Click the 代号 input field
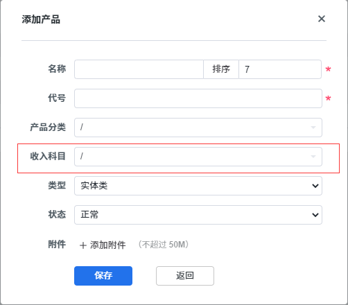Image resolution: width=348 pixels, height=305 pixels. [198, 98]
